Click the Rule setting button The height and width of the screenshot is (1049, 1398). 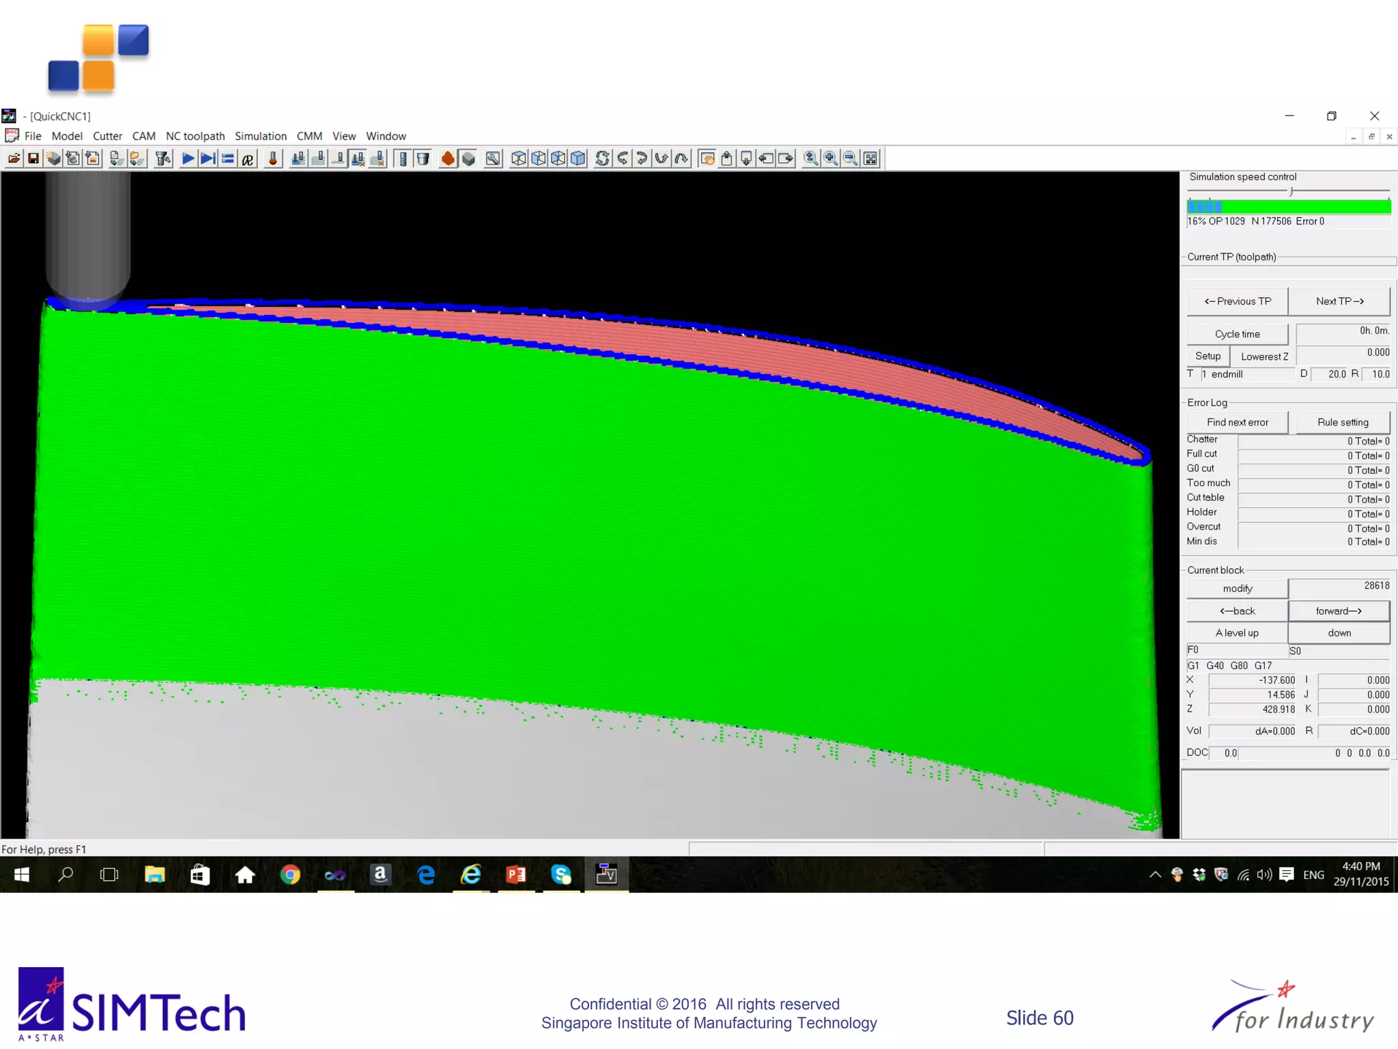(x=1342, y=422)
